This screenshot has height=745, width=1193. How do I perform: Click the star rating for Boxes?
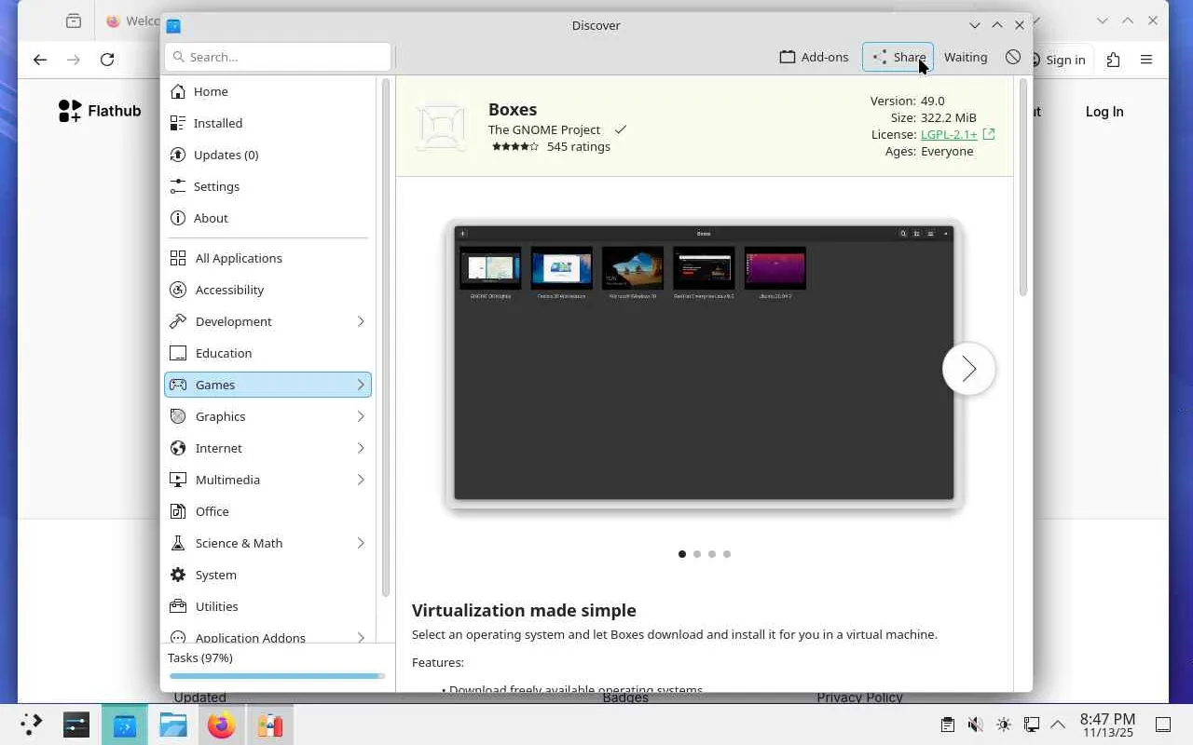point(515,146)
